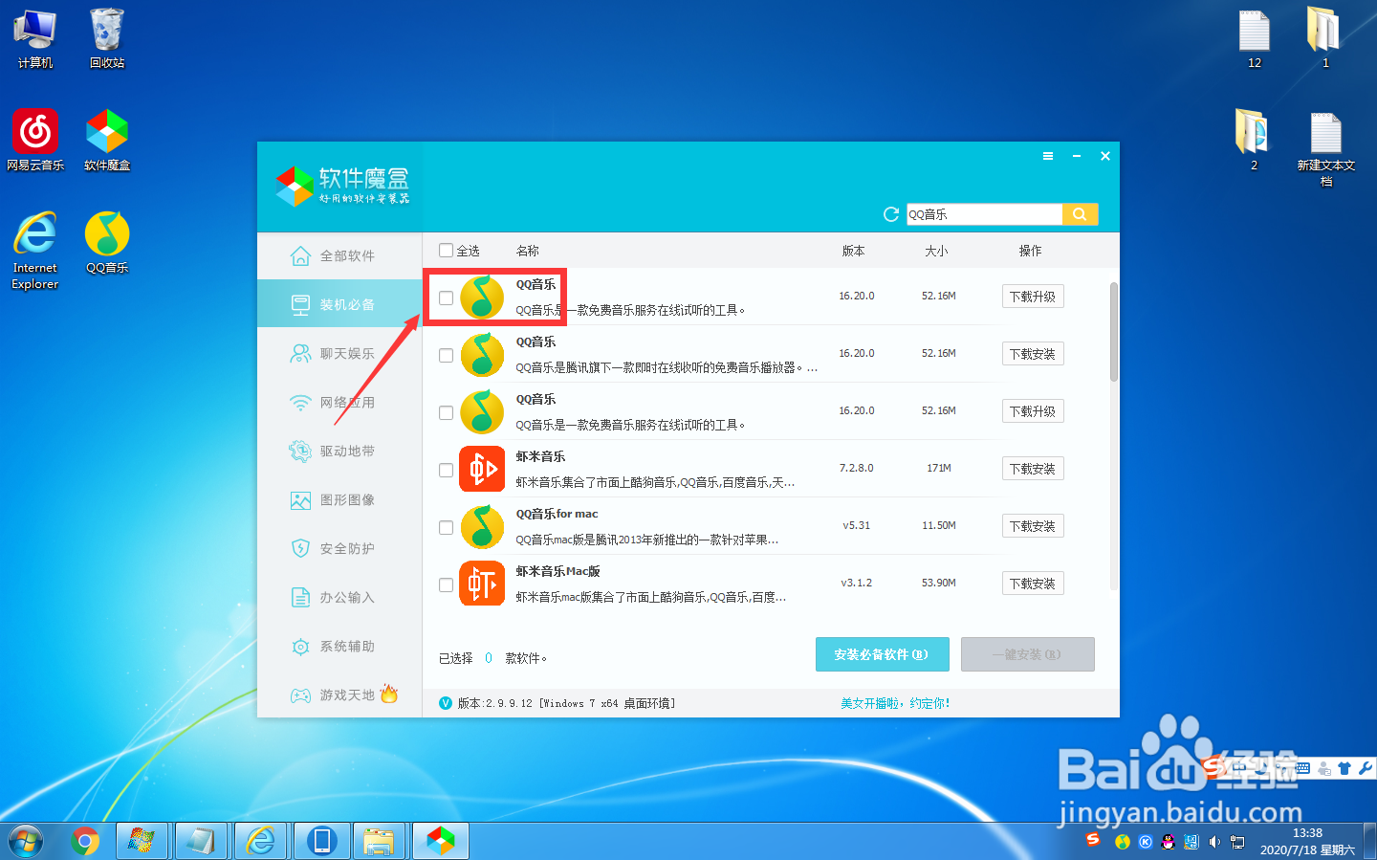Click the software list vertical scrollbar
1377x860 pixels.
coord(1114,332)
